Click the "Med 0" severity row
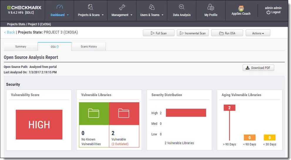This screenshot has width=291, height=160. point(157,124)
